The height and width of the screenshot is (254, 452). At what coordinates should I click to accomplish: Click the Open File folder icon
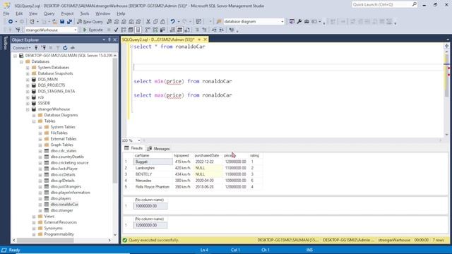pyautogui.click(x=54, y=22)
